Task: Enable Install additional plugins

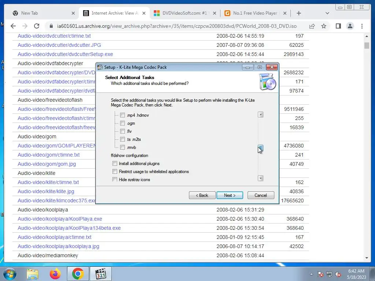Action: click(115, 164)
